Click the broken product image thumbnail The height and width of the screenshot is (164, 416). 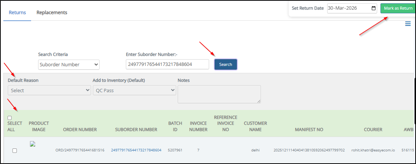coord(32,144)
